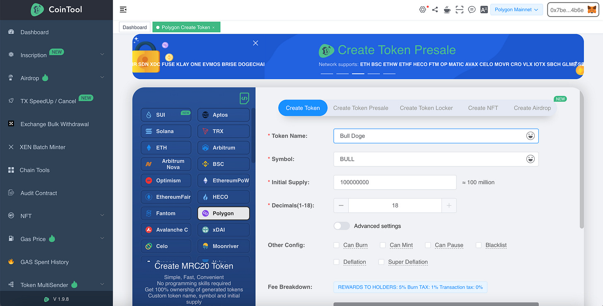Check the Can Mint checkbox
The image size is (603, 306).
(x=383, y=245)
